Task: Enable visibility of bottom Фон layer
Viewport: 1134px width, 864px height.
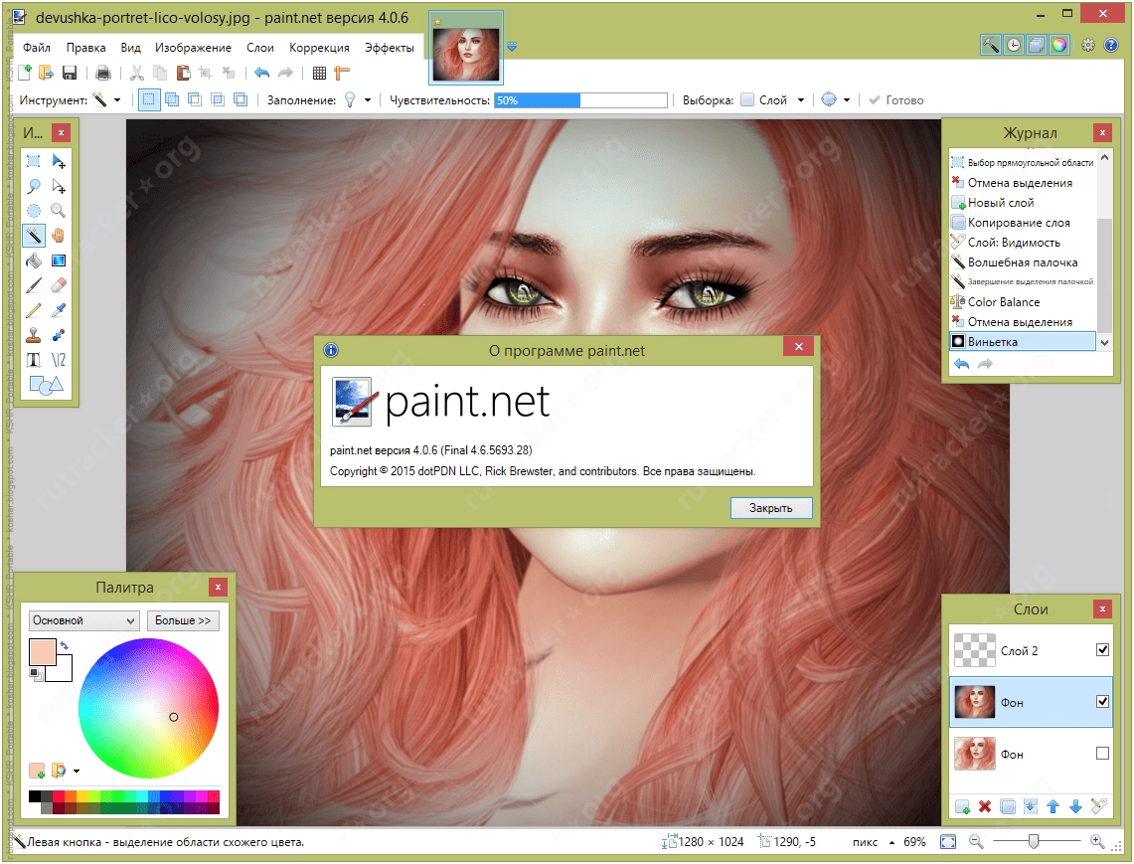Action: click(x=1102, y=753)
